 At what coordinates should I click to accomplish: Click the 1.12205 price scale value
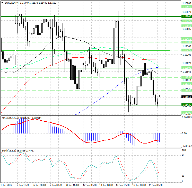pyautogui.click(x=187, y=55)
